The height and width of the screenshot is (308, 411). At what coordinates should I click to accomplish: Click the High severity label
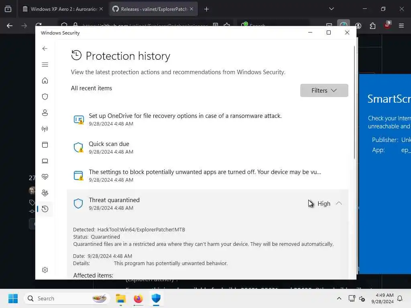(x=324, y=203)
